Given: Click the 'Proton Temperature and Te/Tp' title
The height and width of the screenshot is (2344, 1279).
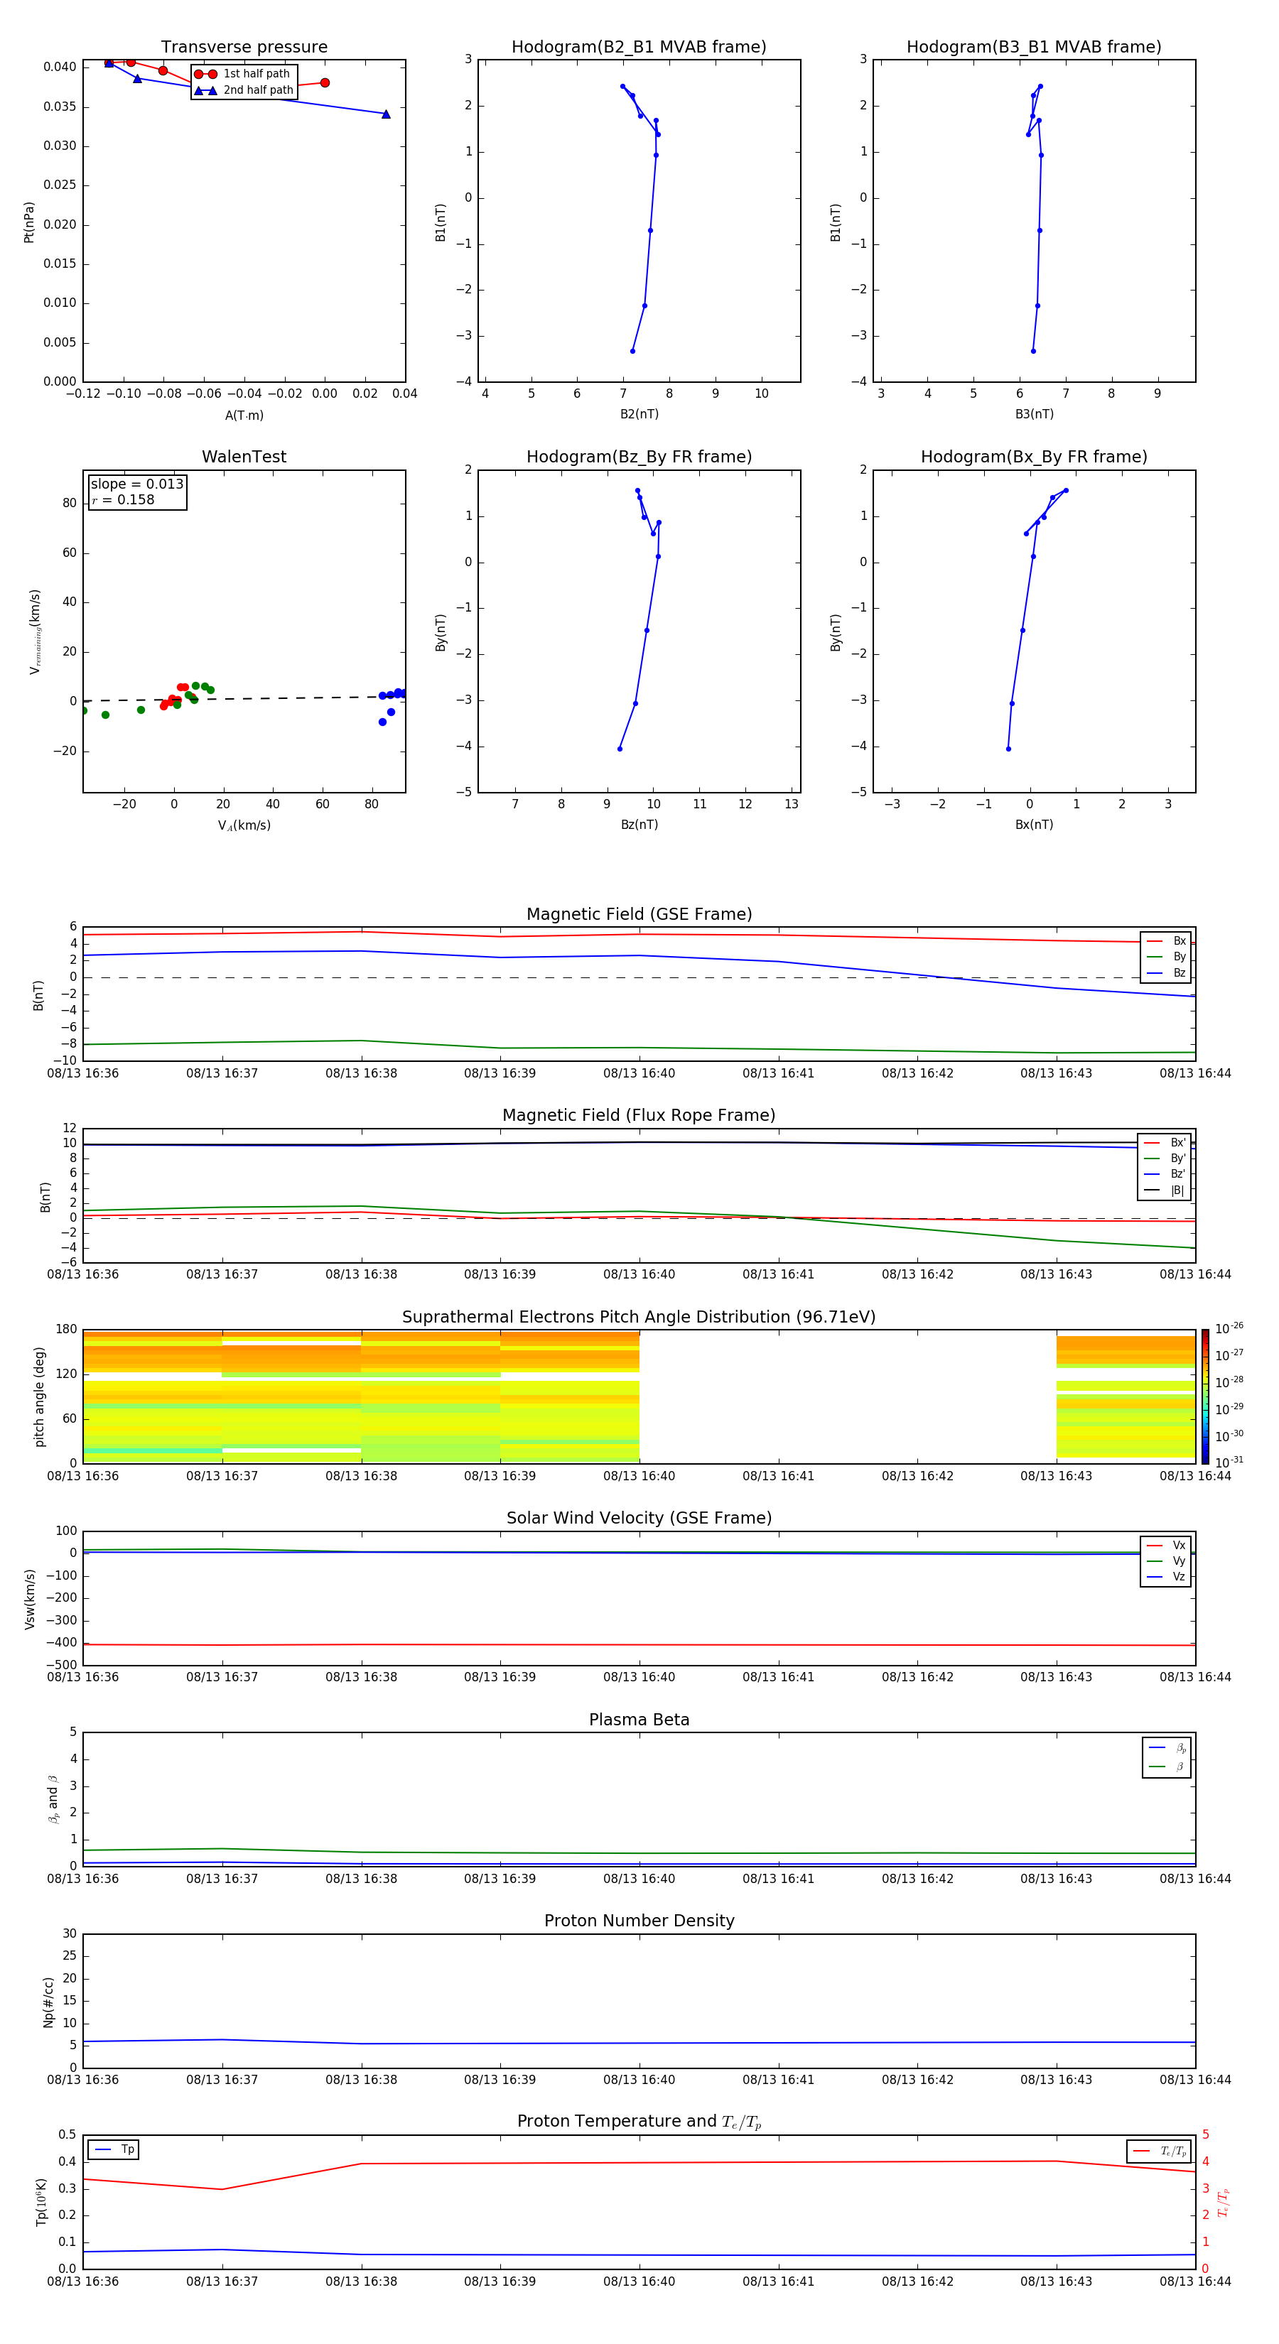Looking at the screenshot, I should 639,2122.
